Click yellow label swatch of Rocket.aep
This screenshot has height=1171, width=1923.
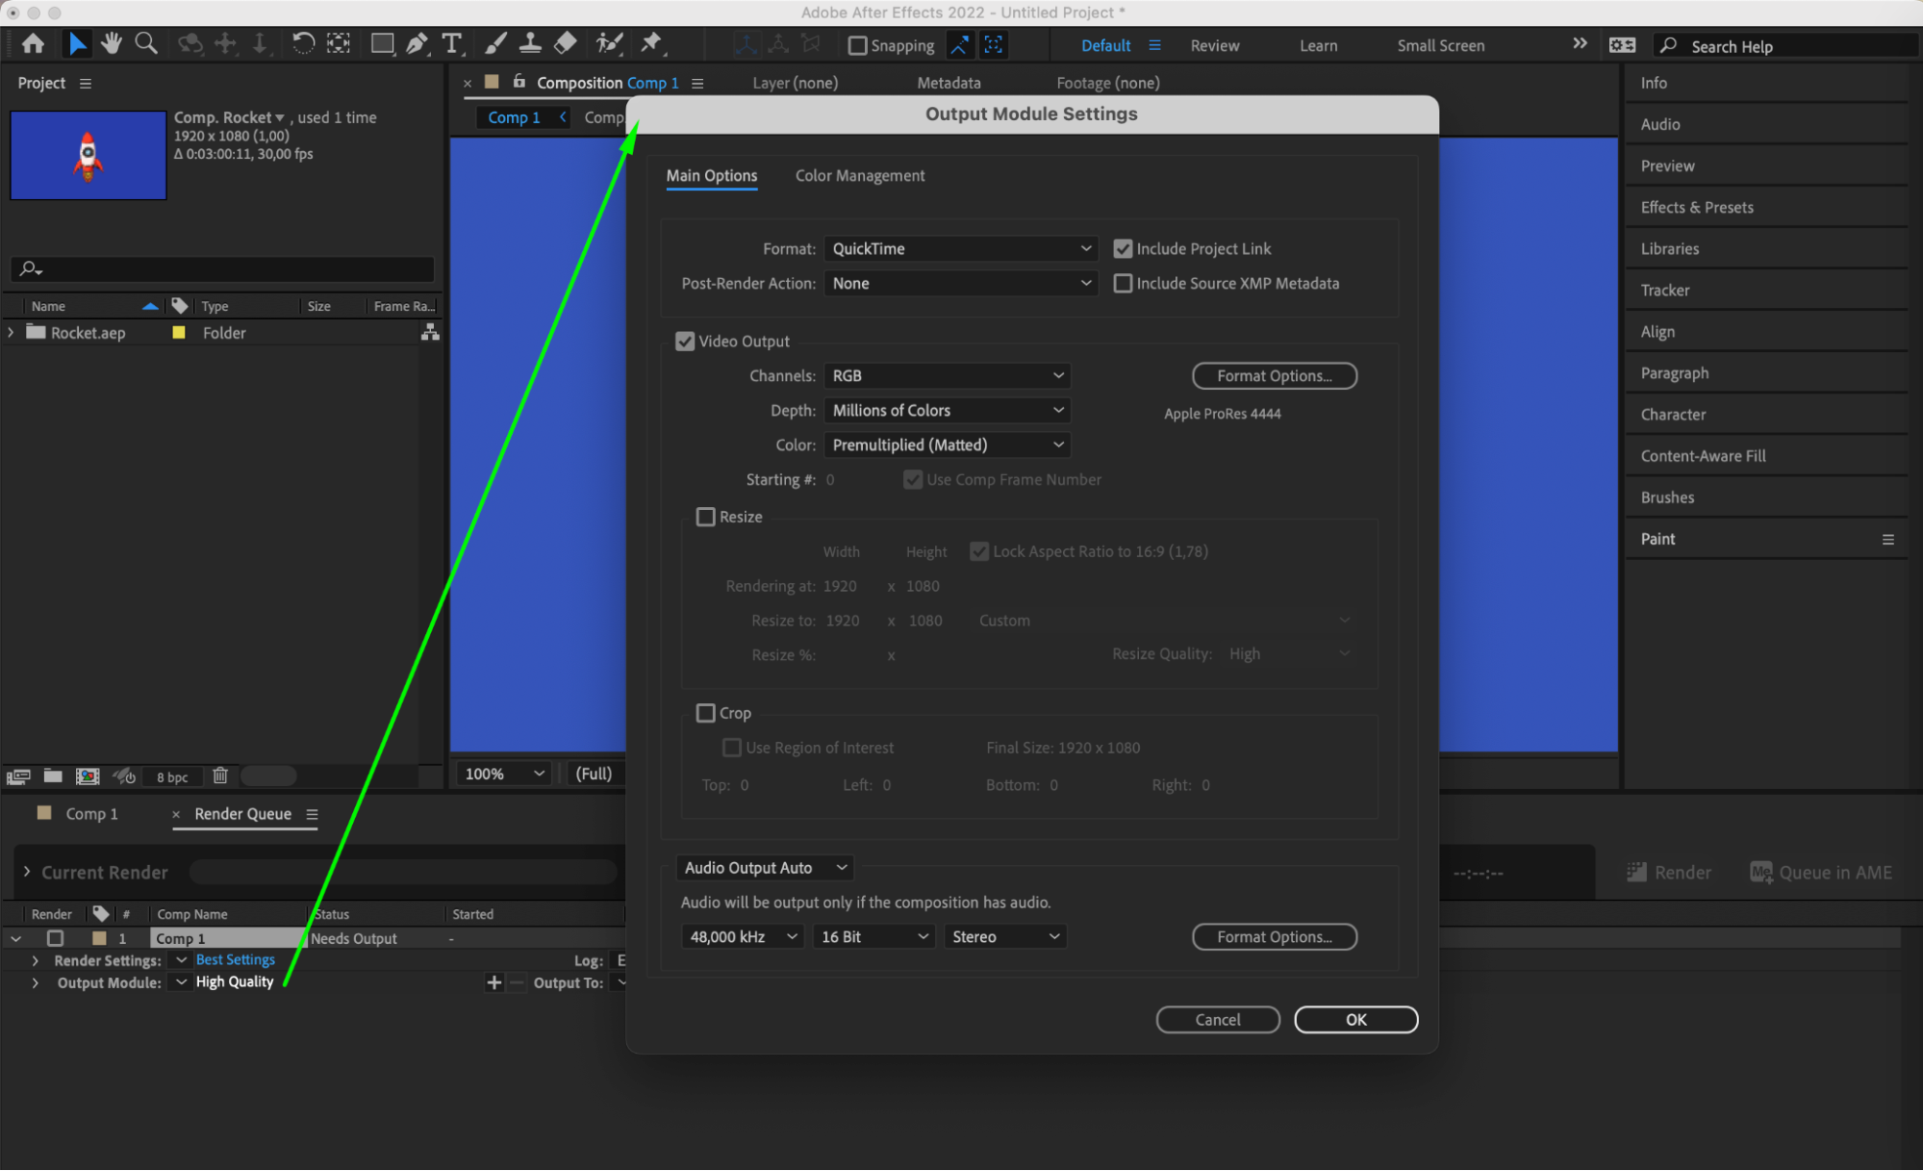179,332
